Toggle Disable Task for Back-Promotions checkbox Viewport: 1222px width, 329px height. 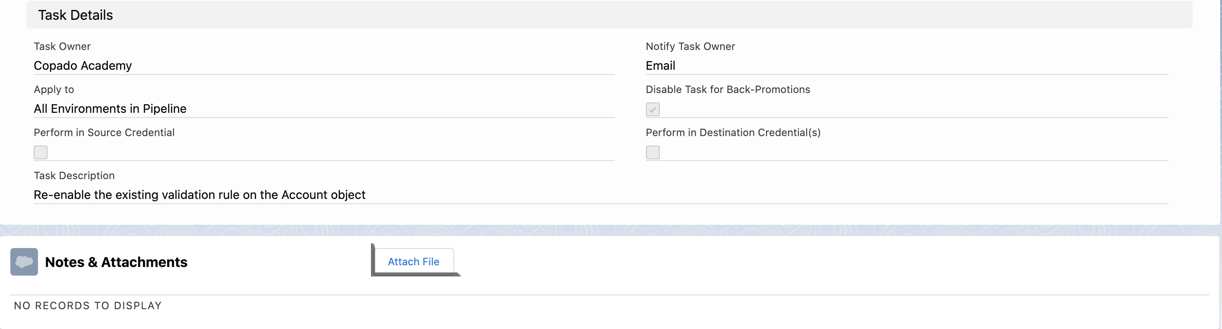652,109
